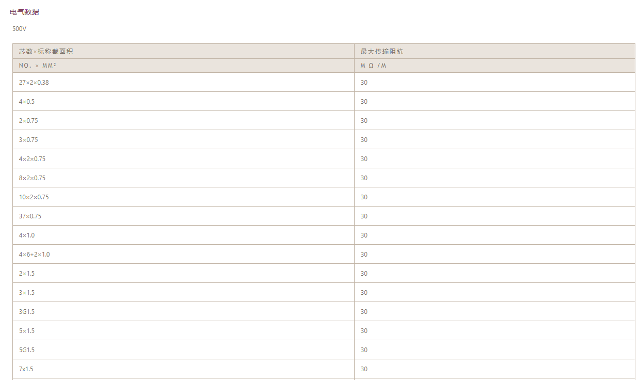Select the 27×2×0.38 table cell
The image size is (639, 380).
[34, 83]
